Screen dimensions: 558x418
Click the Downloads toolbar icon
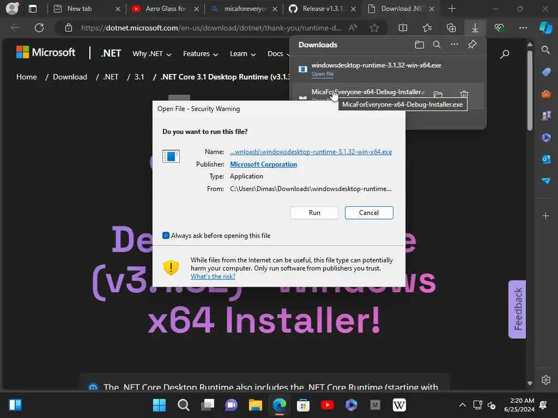coord(475,28)
